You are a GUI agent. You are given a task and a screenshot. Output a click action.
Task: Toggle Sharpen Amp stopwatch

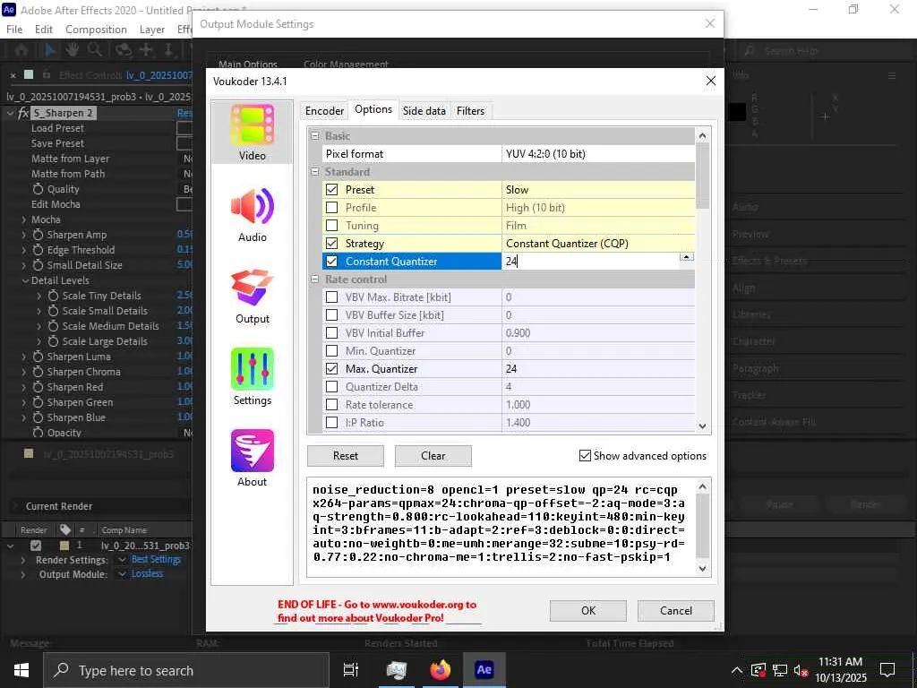pyautogui.click(x=38, y=235)
